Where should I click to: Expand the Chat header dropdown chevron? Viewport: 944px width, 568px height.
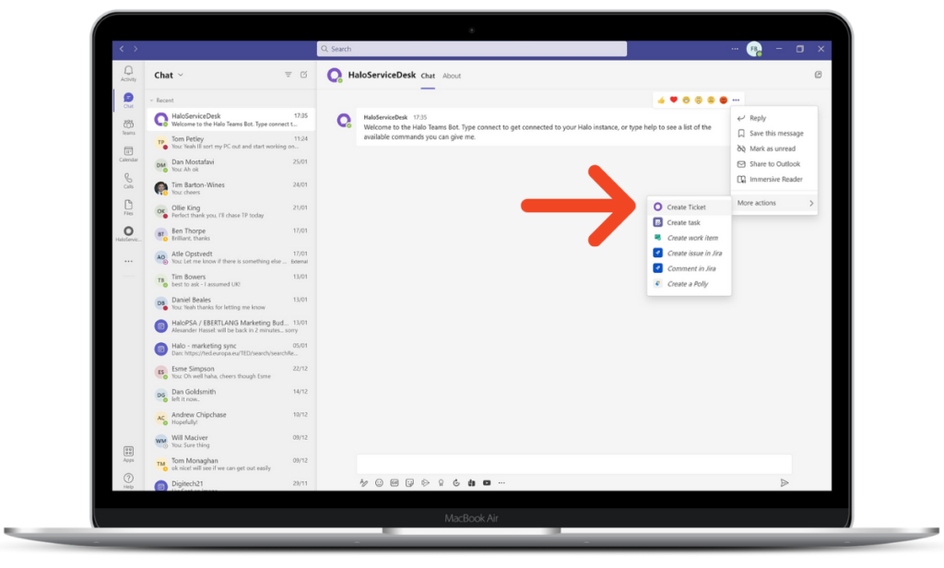pyautogui.click(x=181, y=76)
